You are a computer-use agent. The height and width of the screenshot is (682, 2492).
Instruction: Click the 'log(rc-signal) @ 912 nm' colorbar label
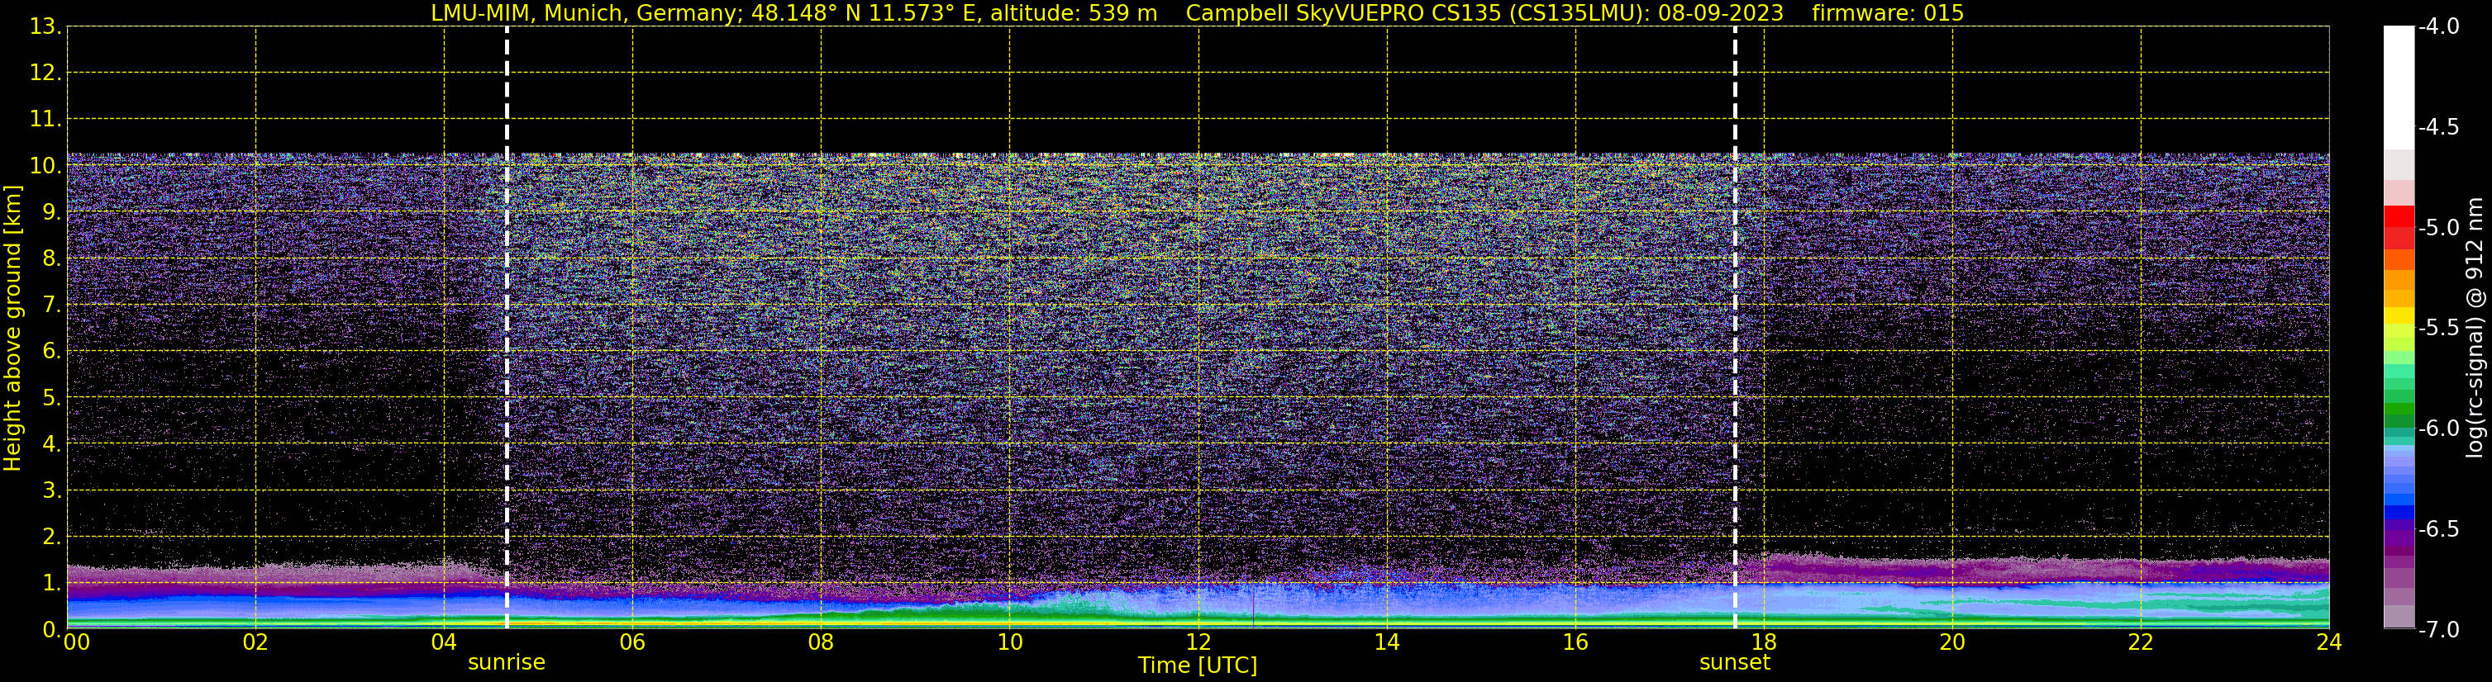[2475, 328]
